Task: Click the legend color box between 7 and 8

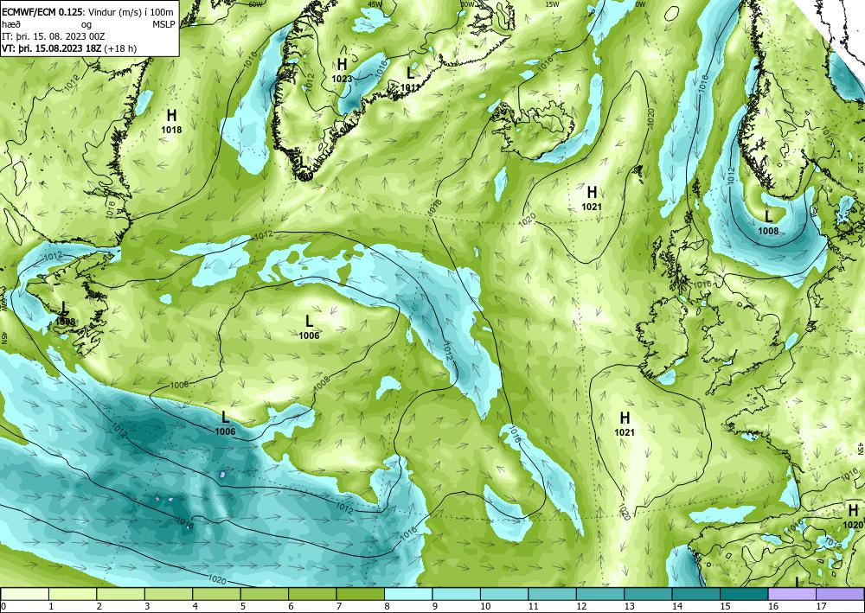Action: [x=361, y=594]
